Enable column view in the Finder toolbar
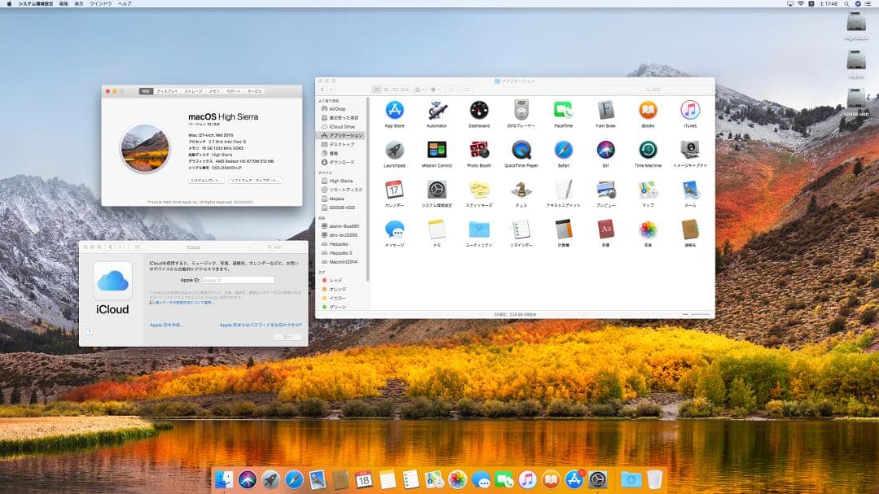Viewport: 879px width, 494px height. [396, 89]
